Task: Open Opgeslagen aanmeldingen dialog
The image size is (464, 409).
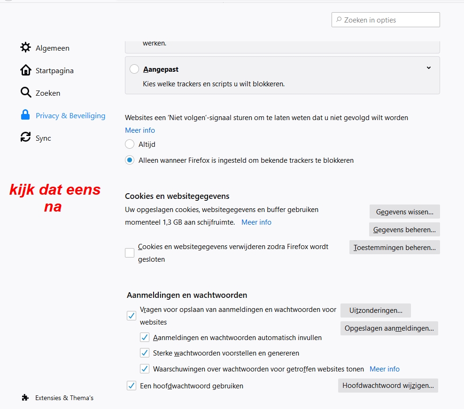Action: [389, 328]
